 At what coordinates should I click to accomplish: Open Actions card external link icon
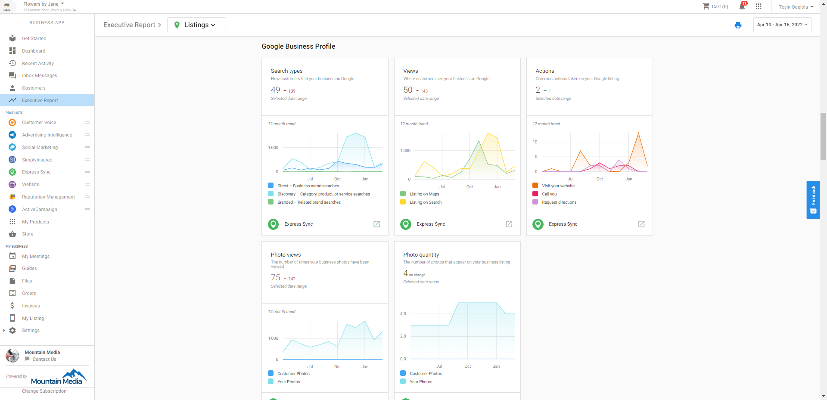(641, 224)
